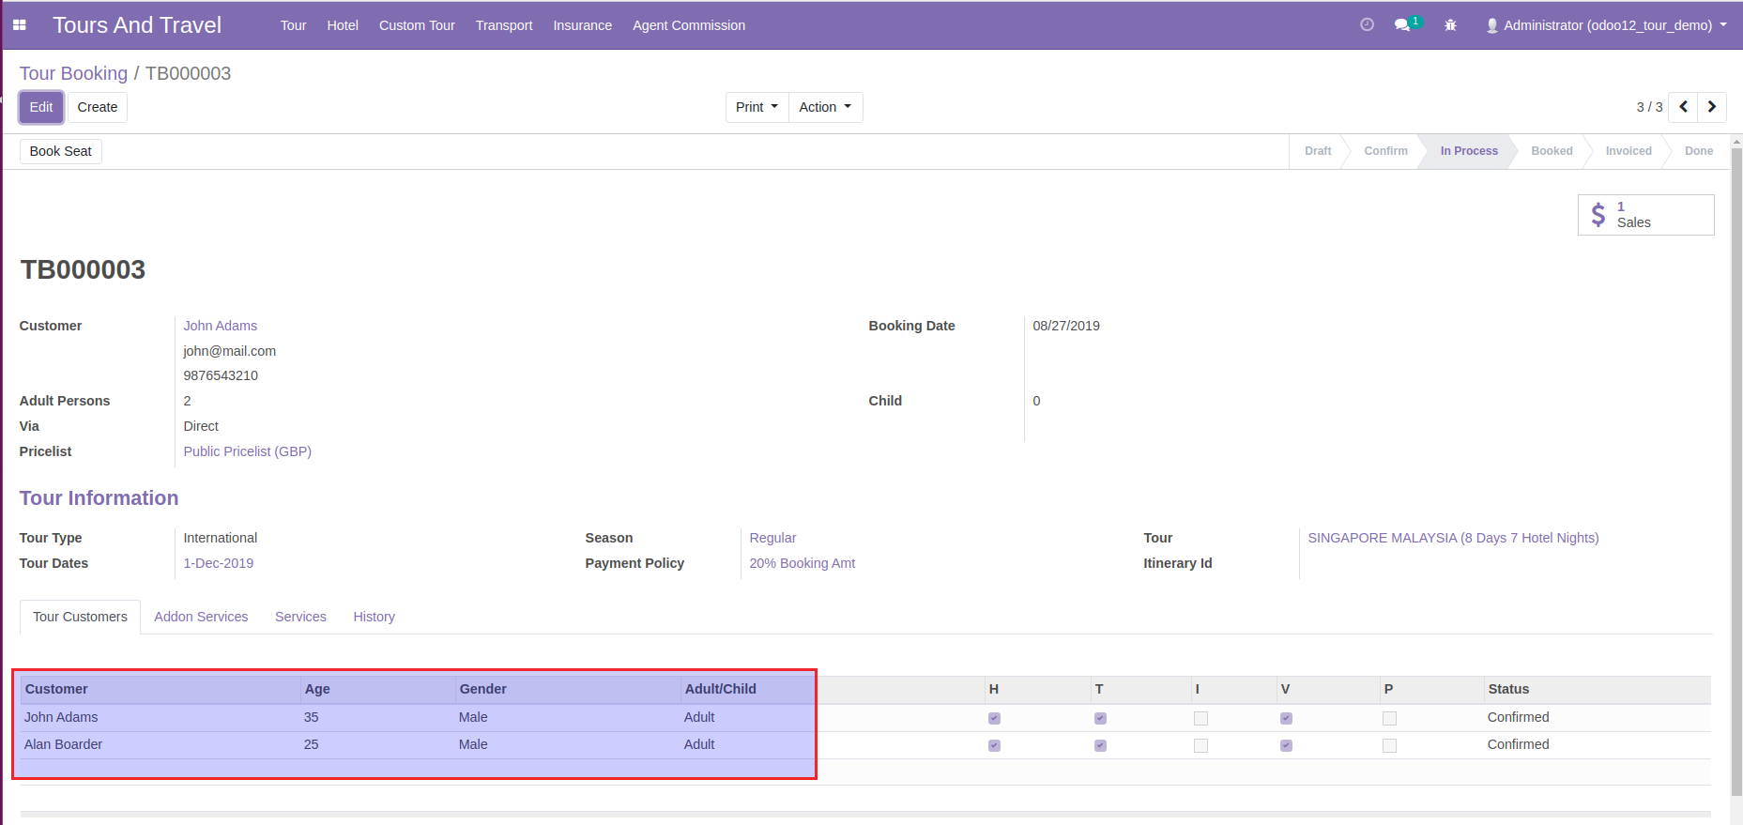Toggle T checkbox for Alan Boarder

tap(1100, 745)
